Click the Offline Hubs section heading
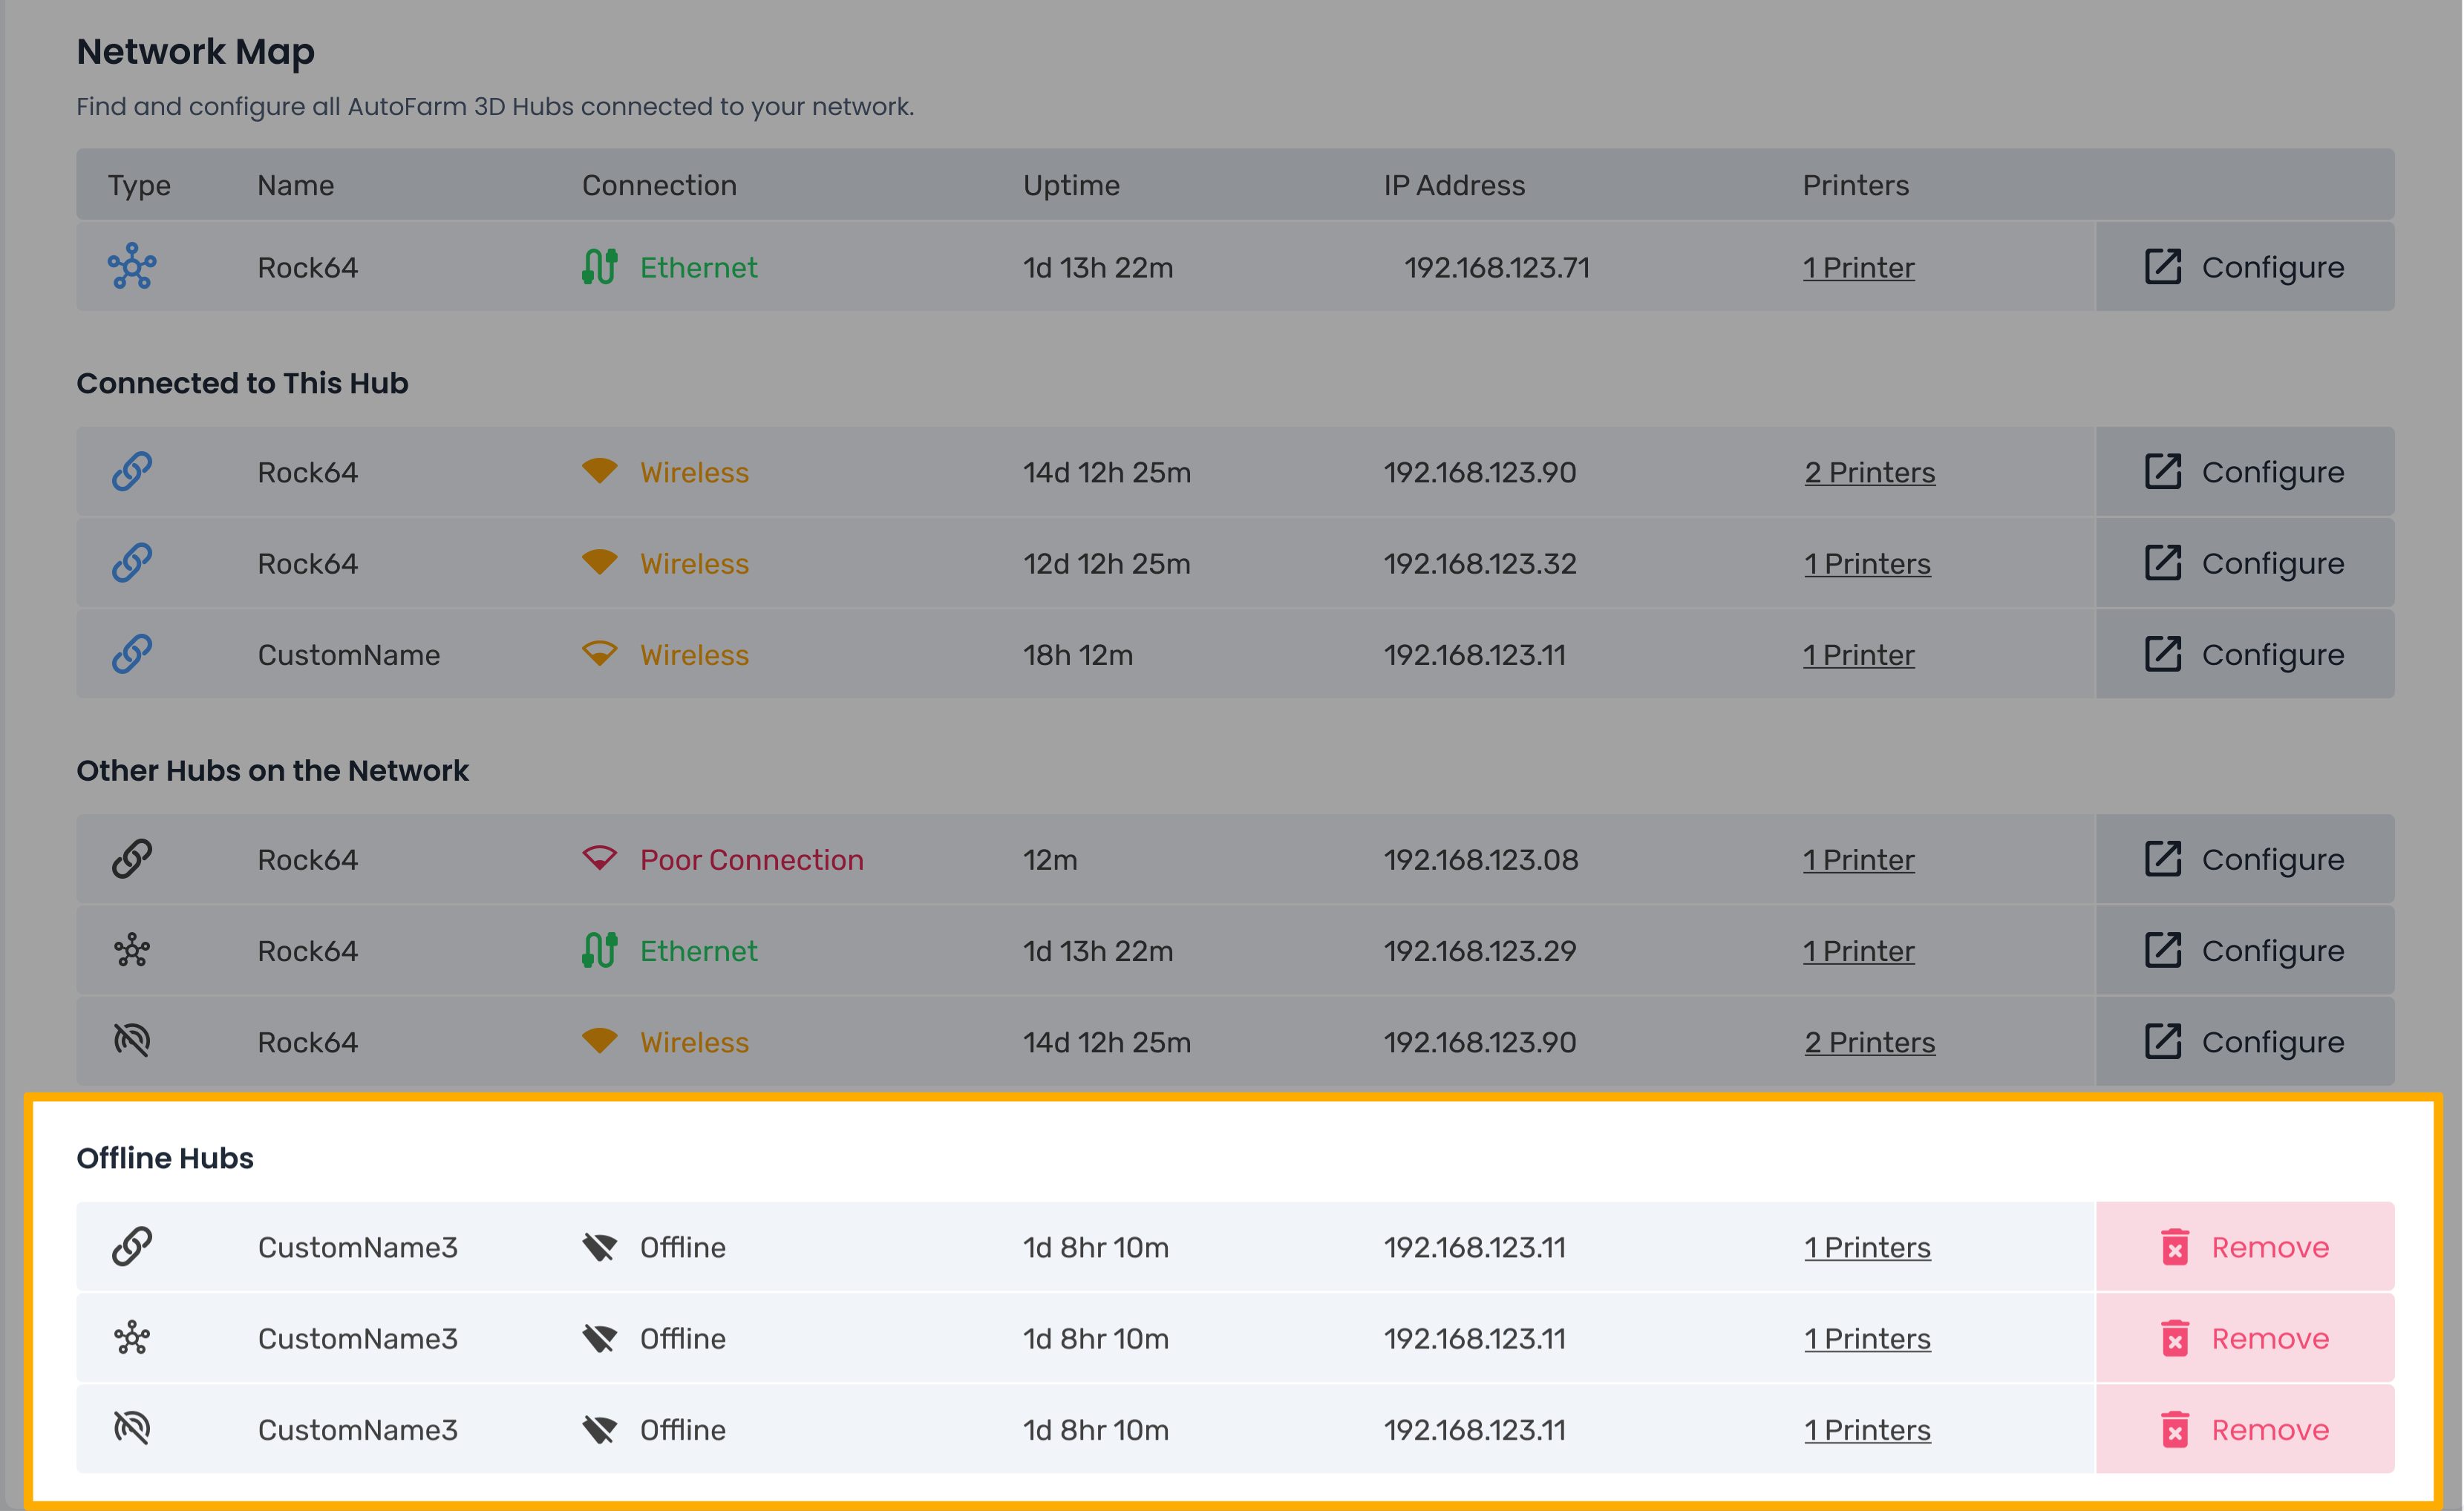Image resolution: width=2464 pixels, height=1511 pixels. [x=165, y=1157]
